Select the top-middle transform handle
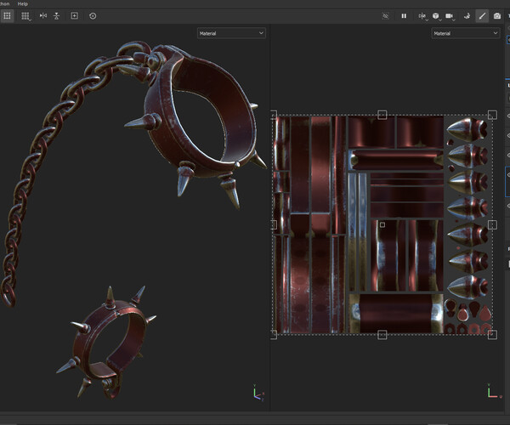510x425 pixels. click(382, 115)
